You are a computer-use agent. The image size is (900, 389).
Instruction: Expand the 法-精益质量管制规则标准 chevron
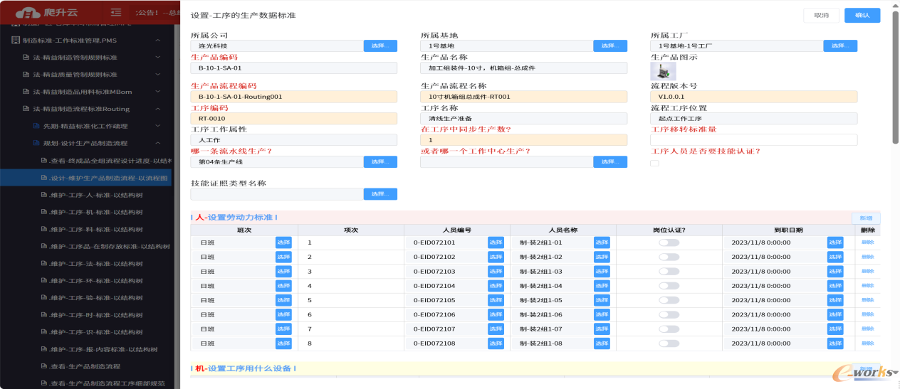(157, 75)
